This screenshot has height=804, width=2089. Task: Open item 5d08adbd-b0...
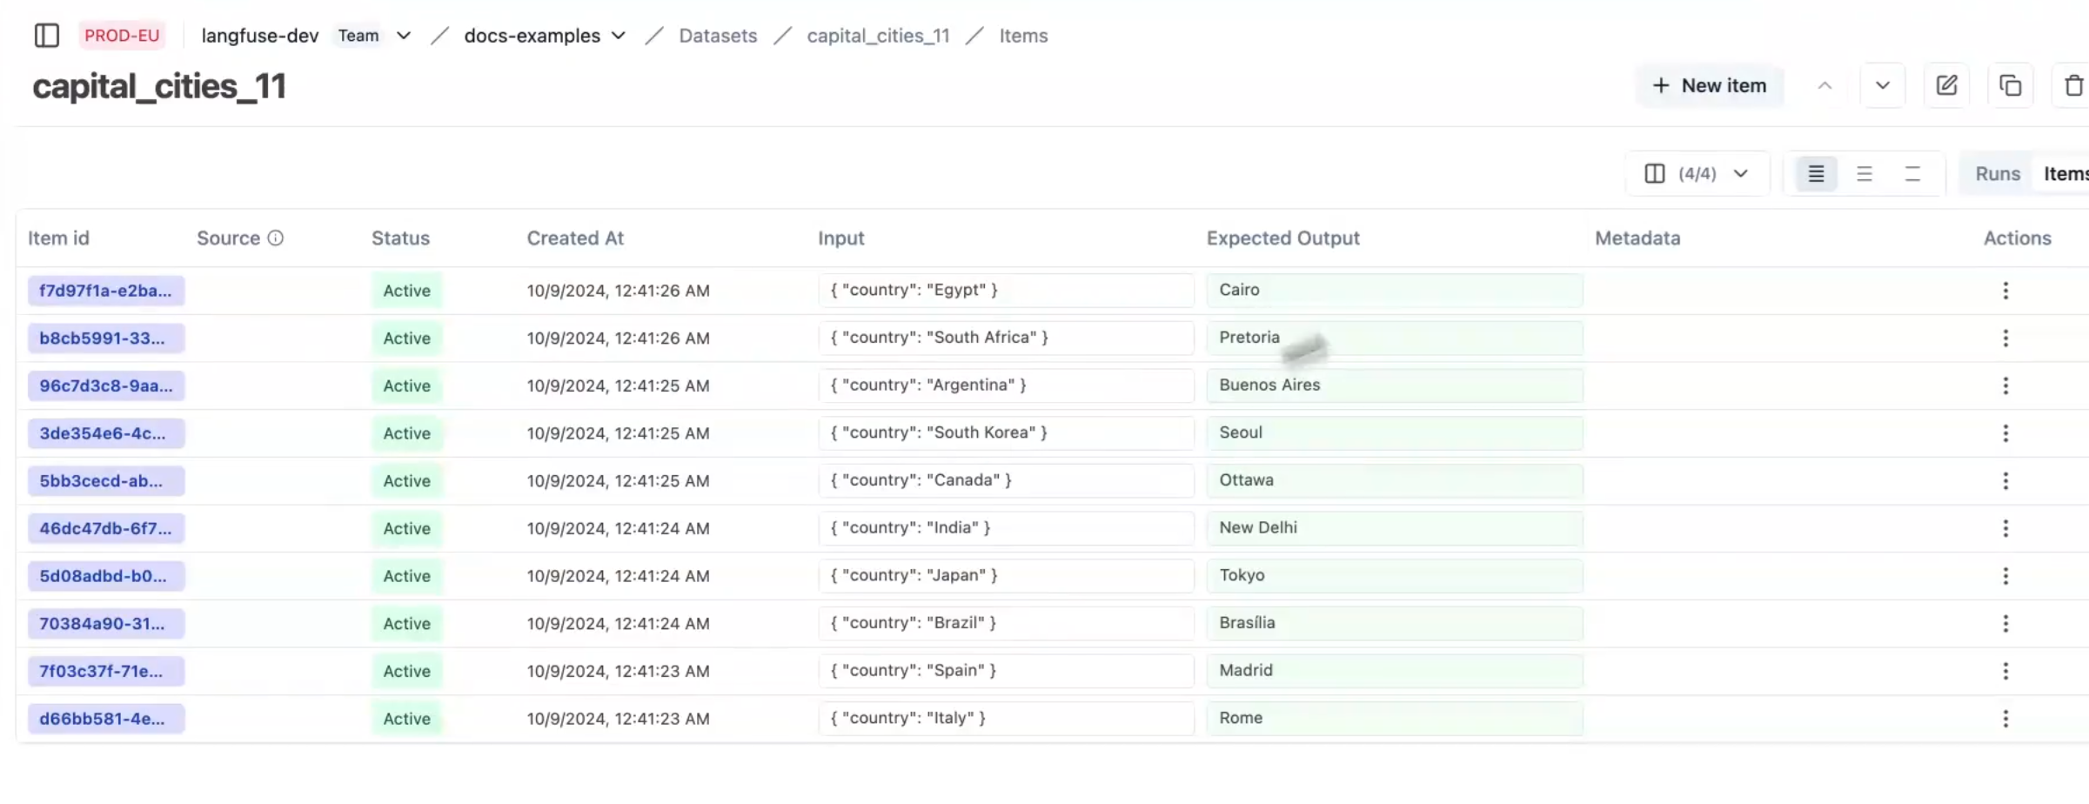(106, 576)
